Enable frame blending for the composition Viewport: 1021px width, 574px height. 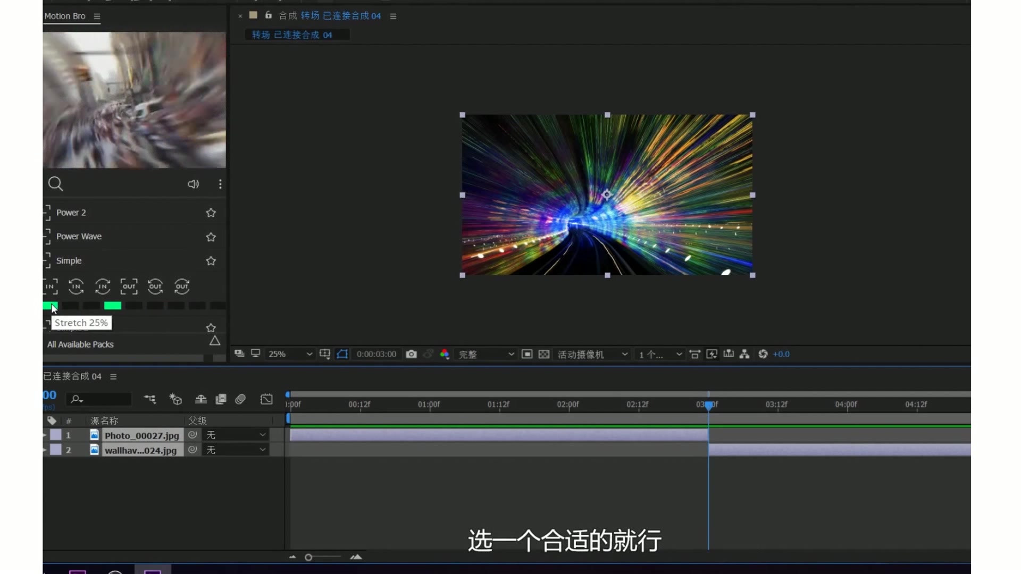[221, 399]
